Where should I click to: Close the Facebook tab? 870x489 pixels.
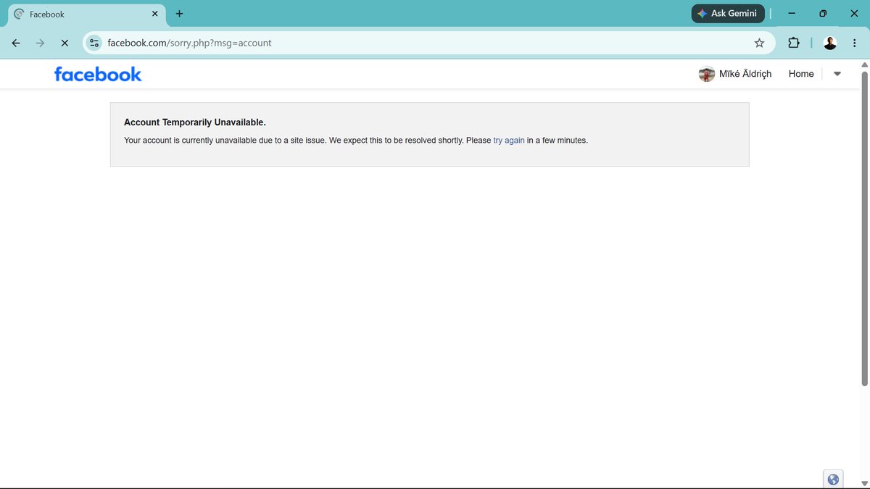[155, 14]
